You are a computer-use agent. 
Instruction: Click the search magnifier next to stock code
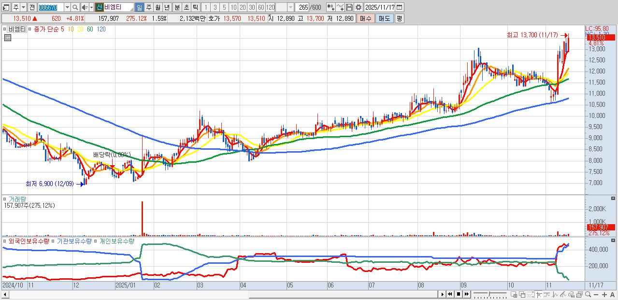point(75,7)
